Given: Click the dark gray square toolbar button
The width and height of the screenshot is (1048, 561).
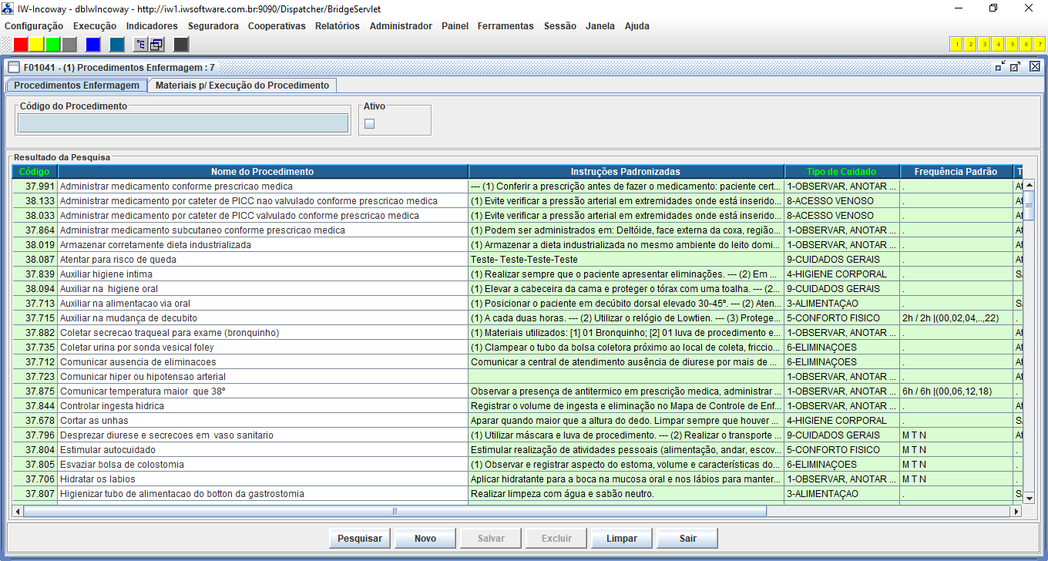Looking at the screenshot, I should coord(181,44).
